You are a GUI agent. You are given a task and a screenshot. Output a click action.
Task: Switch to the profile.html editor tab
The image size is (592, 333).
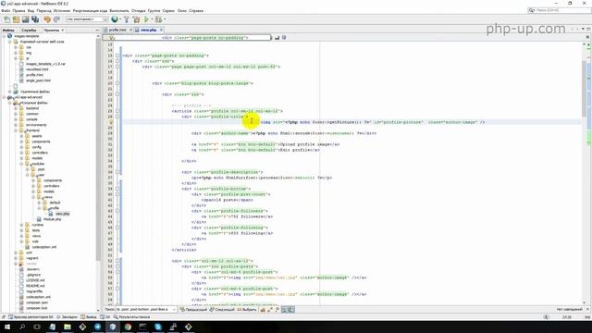click(x=117, y=30)
